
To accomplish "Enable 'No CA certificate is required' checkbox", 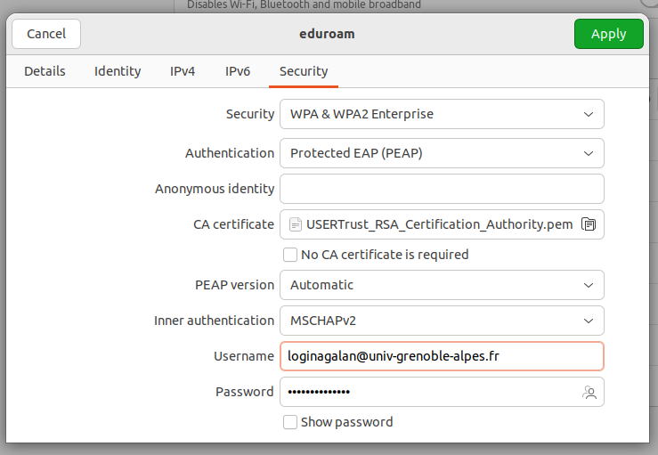I will (x=290, y=255).
